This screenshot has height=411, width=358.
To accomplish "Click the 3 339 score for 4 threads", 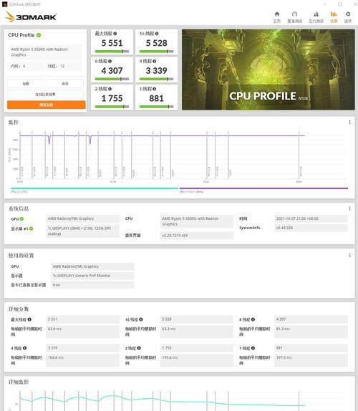I will tap(157, 70).
